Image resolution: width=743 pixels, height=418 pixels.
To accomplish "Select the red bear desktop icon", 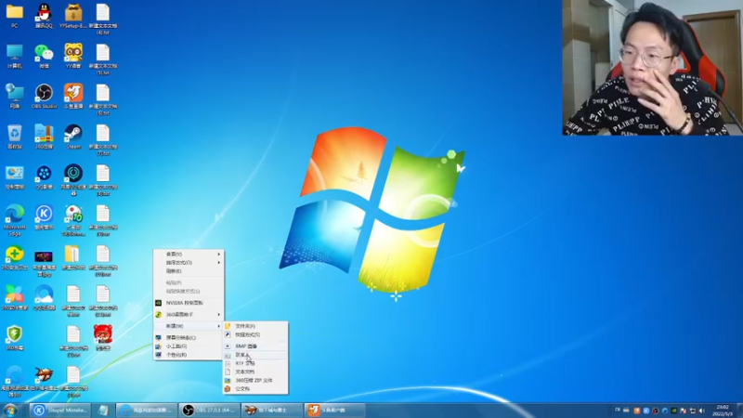I will (102, 338).
